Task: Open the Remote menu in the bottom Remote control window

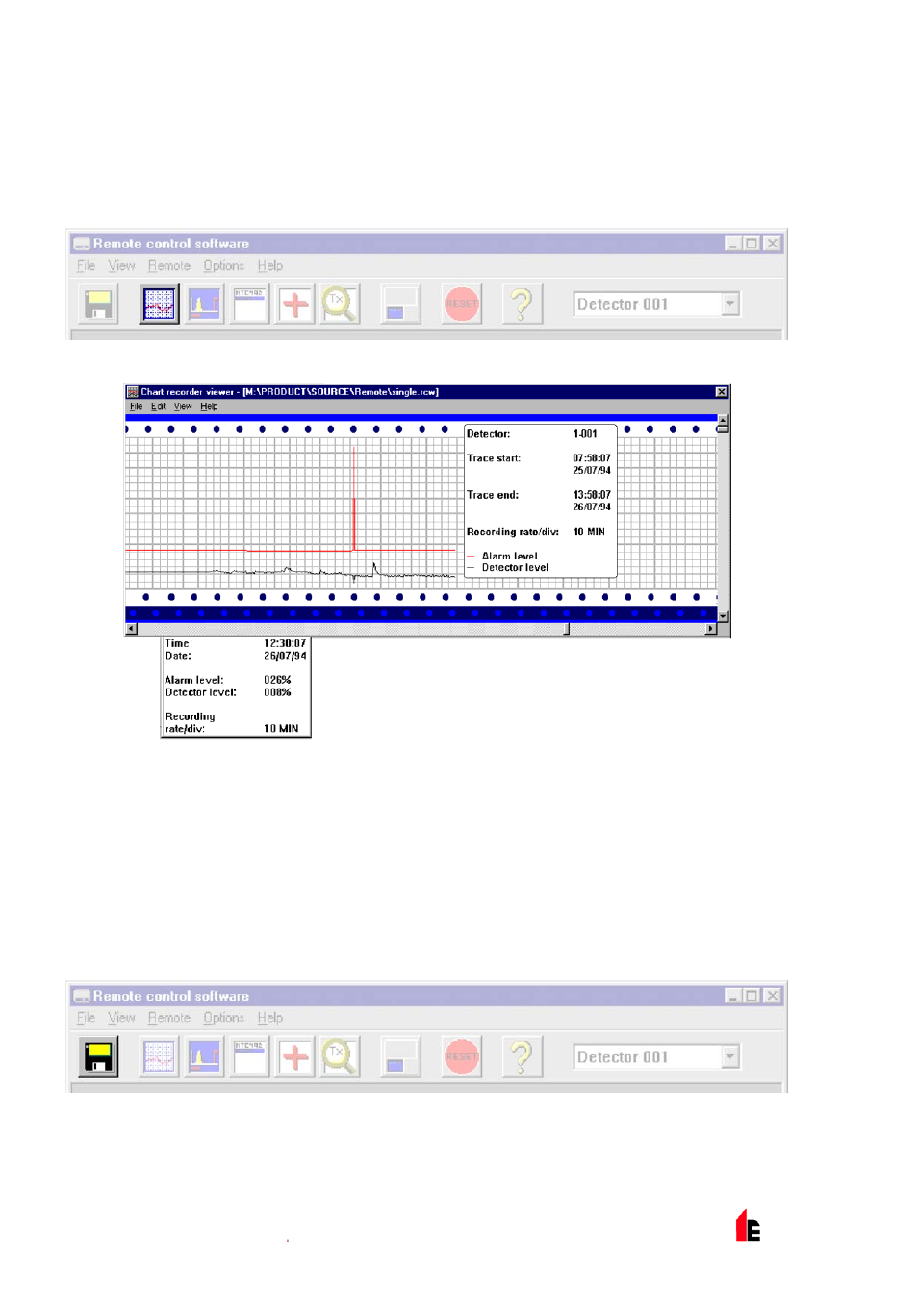Action: coord(169,1018)
